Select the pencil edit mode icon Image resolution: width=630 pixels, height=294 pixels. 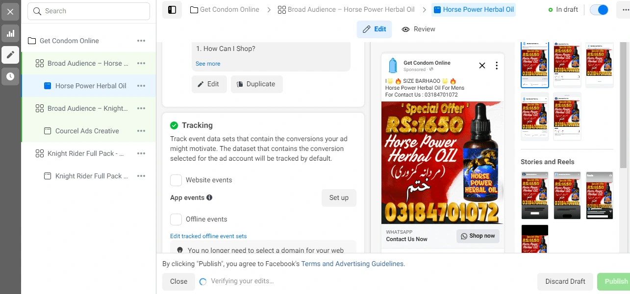point(10,55)
